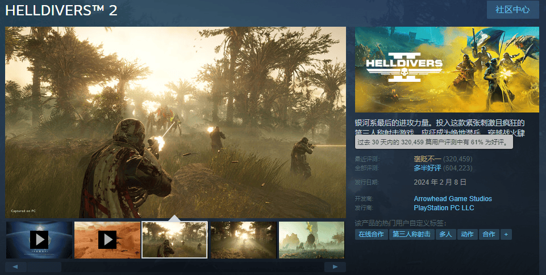Open the 褒贬不一 recent reviews link
546x275 pixels.
pyautogui.click(x=428, y=159)
